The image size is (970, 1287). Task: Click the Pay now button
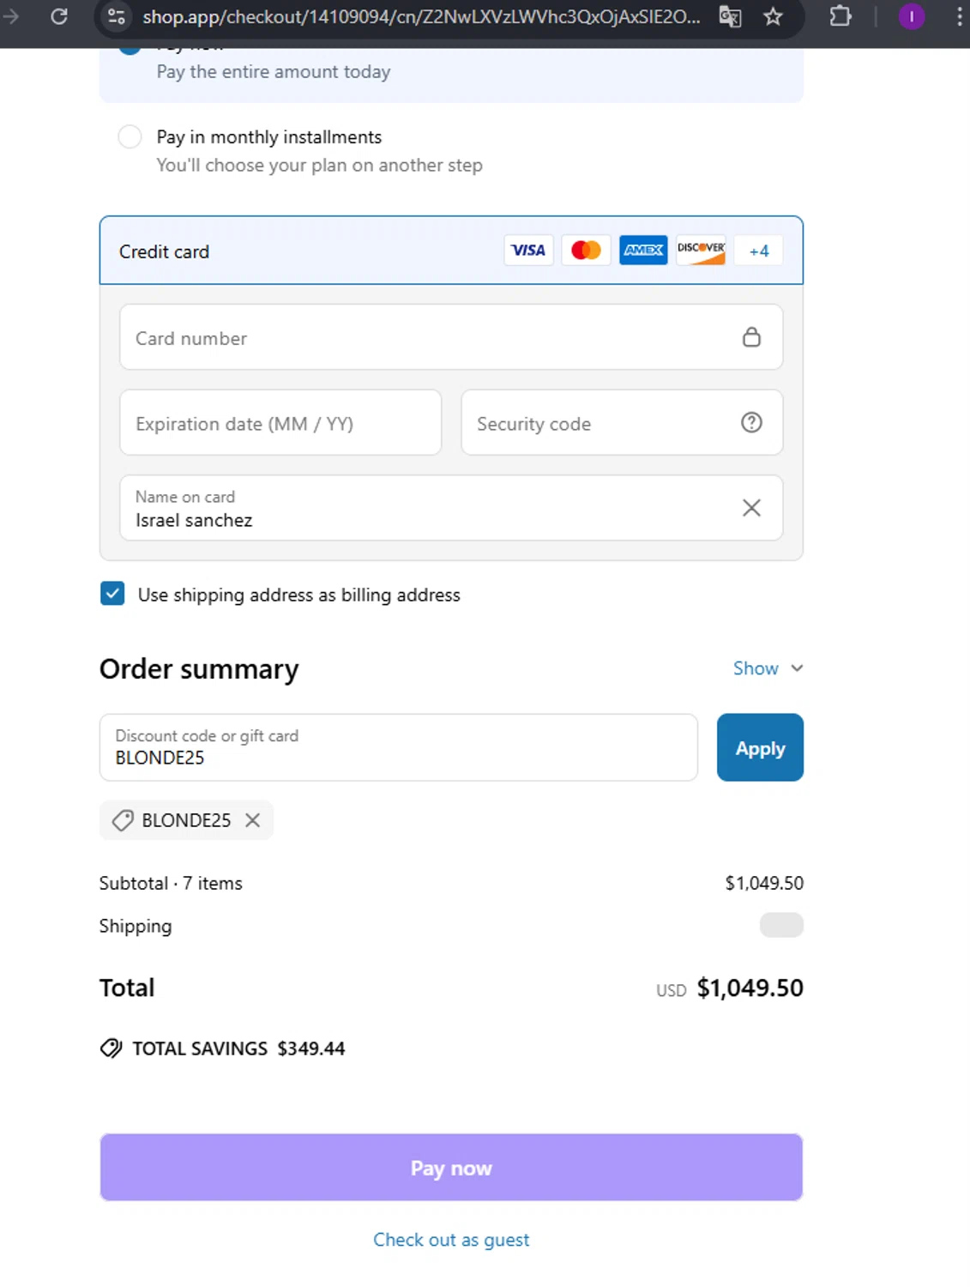click(451, 1167)
